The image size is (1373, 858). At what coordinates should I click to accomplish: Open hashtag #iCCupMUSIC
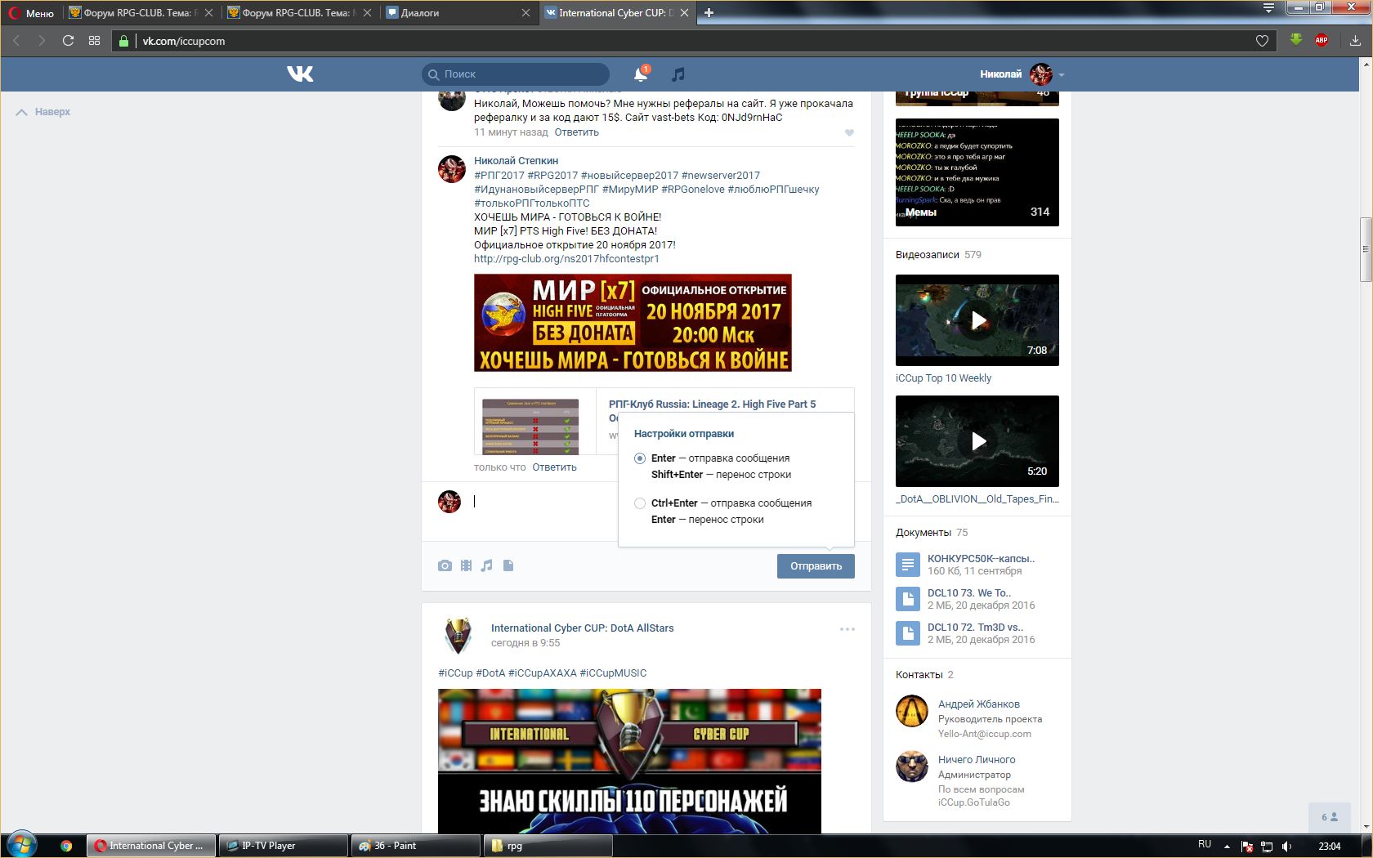pyautogui.click(x=613, y=673)
